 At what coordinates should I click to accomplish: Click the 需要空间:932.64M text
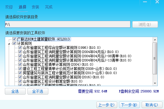point(92,91)
